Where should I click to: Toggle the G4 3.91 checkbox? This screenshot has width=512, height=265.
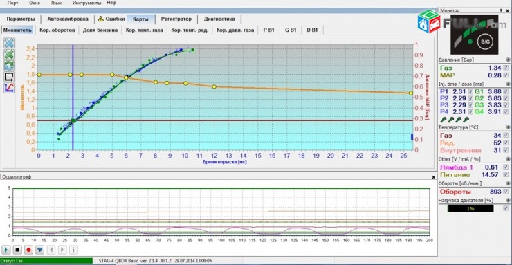[506, 112]
